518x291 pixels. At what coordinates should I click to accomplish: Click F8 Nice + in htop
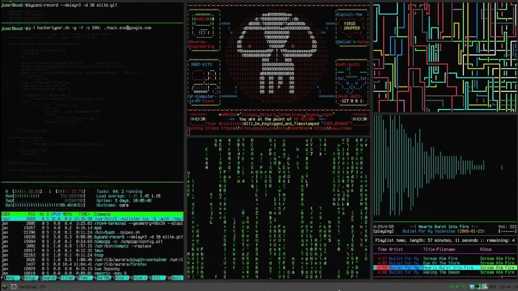point(137,278)
